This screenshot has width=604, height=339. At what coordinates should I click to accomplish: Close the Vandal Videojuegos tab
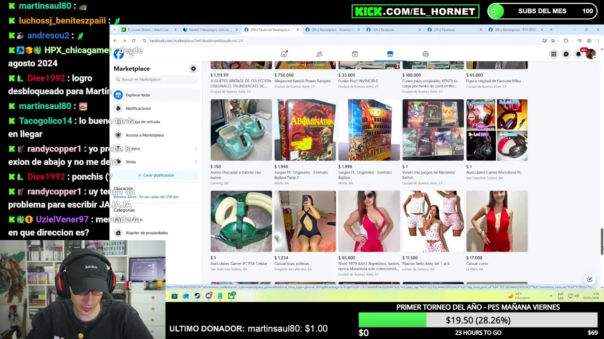[236, 30]
